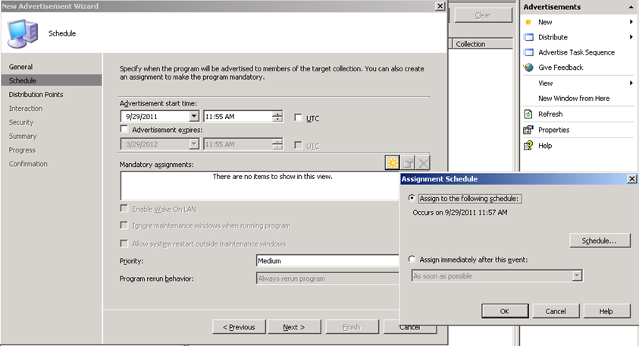The height and width of the screenshot is (346, 639).
Task: Choose New Window from Here action
Action: pos(574,99)
